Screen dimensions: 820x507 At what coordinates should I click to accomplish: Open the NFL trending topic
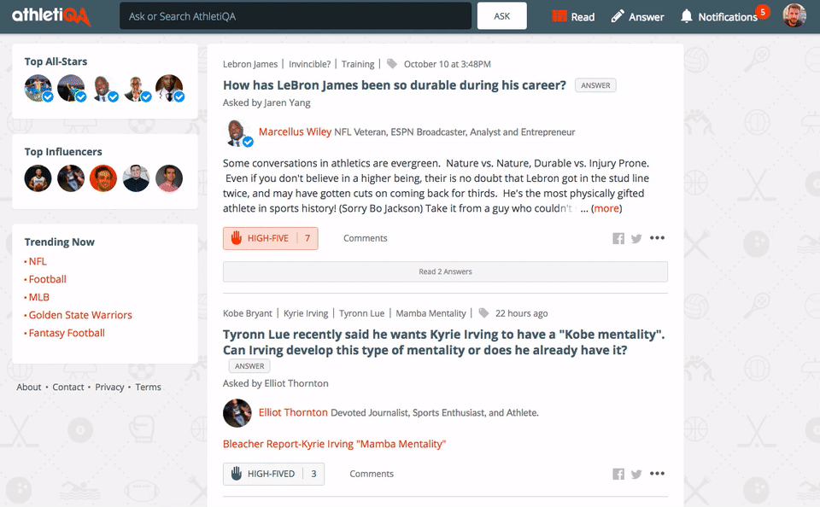tap(37, 261)
